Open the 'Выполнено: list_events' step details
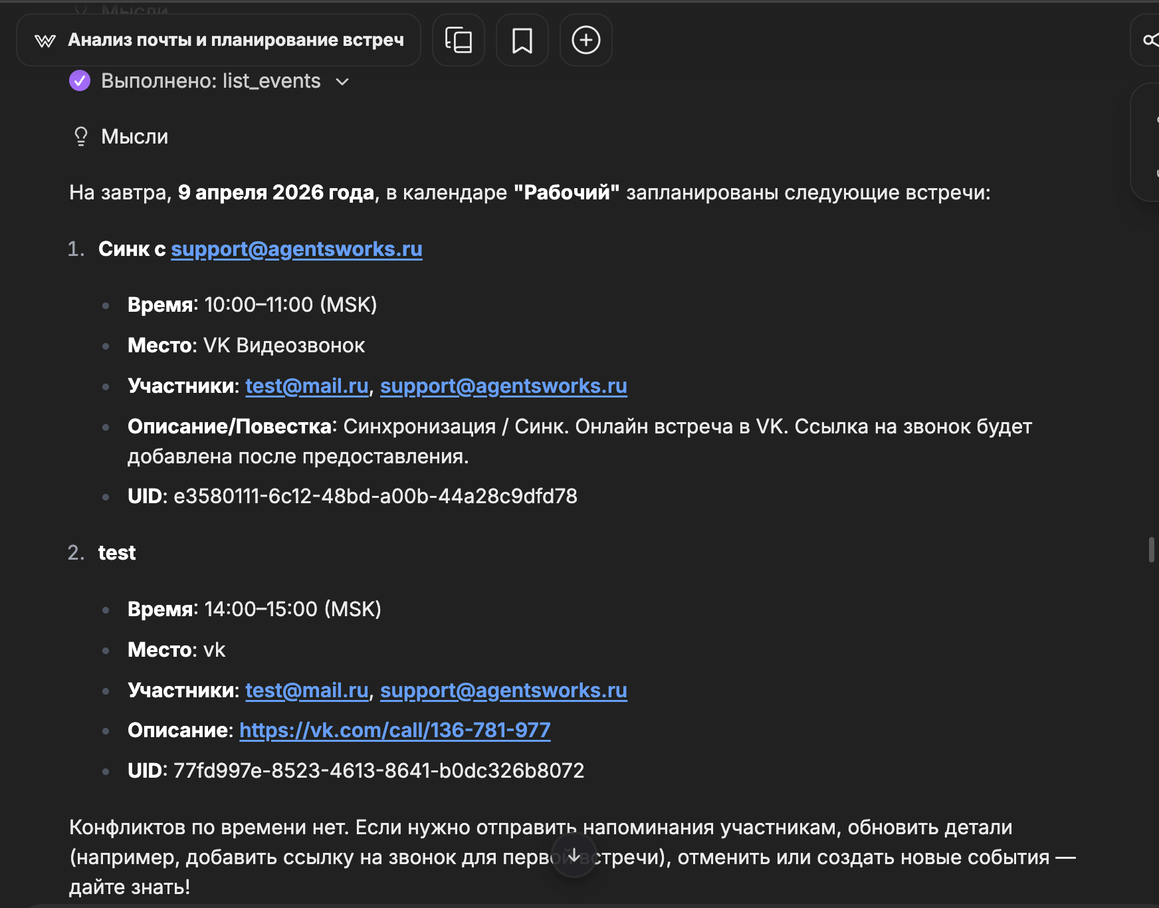The width and height of the screenshot is (1159, 908). coord(211,81)
